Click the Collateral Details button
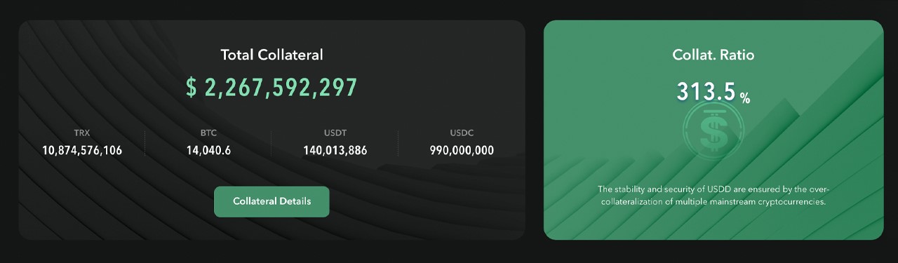Screen dimensions: 898x263 tap(272, 201)
